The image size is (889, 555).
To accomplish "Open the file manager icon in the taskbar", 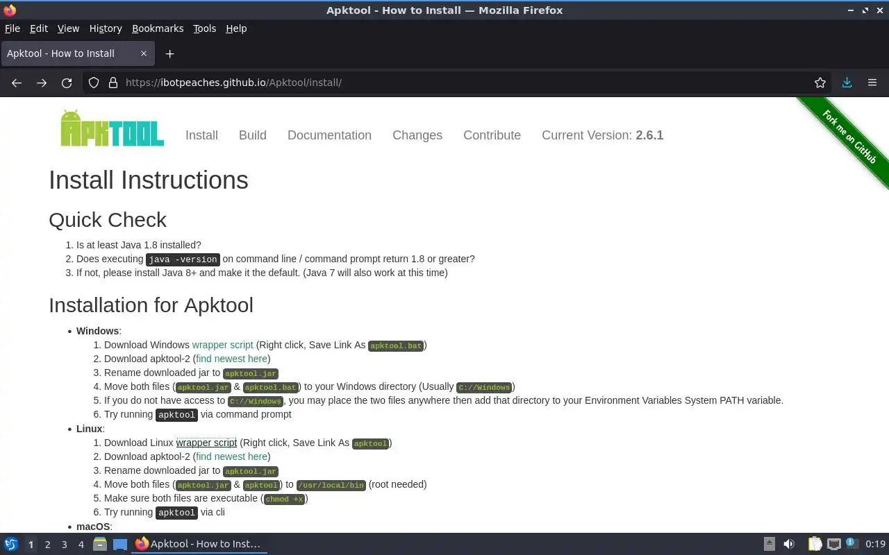I will [100, 544].
